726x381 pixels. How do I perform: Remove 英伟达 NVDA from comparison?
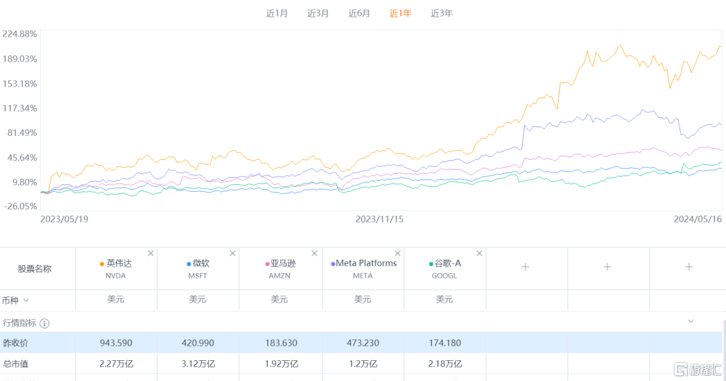[150, 254]
